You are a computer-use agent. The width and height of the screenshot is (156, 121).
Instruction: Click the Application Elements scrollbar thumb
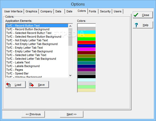pos(70,37)
